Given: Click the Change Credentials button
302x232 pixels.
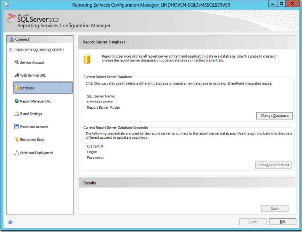Looking at the screenshot, I should point(273,165).
